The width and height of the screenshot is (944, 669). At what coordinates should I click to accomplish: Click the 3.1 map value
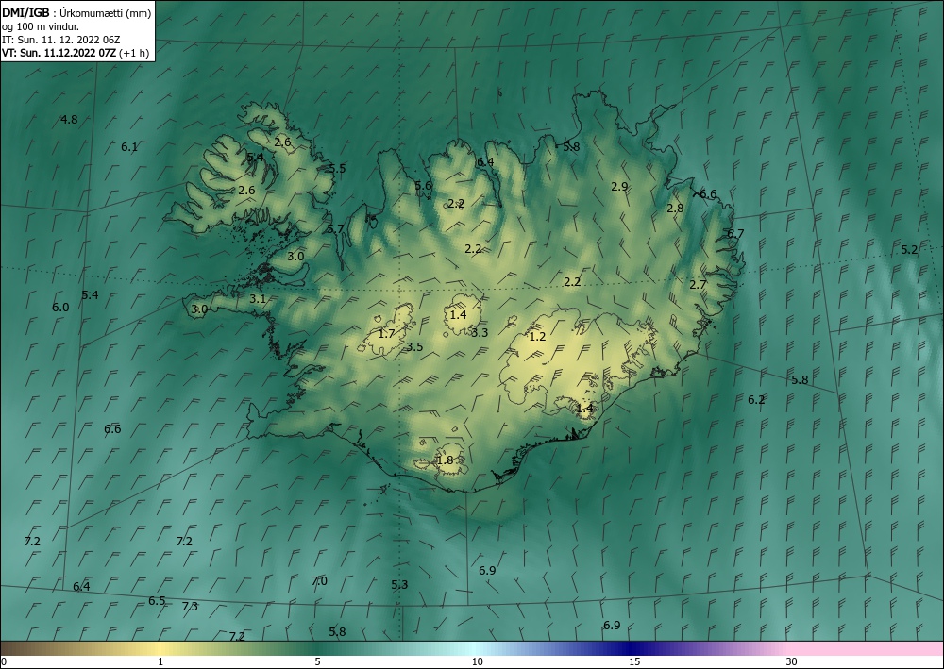(x=258, y=298)
